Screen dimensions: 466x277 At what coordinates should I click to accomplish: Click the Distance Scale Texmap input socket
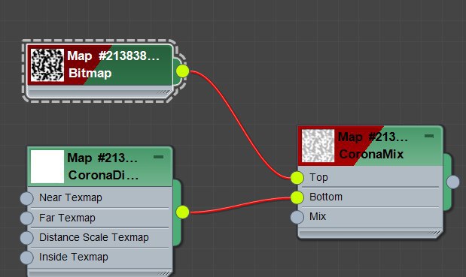(27, 238)
